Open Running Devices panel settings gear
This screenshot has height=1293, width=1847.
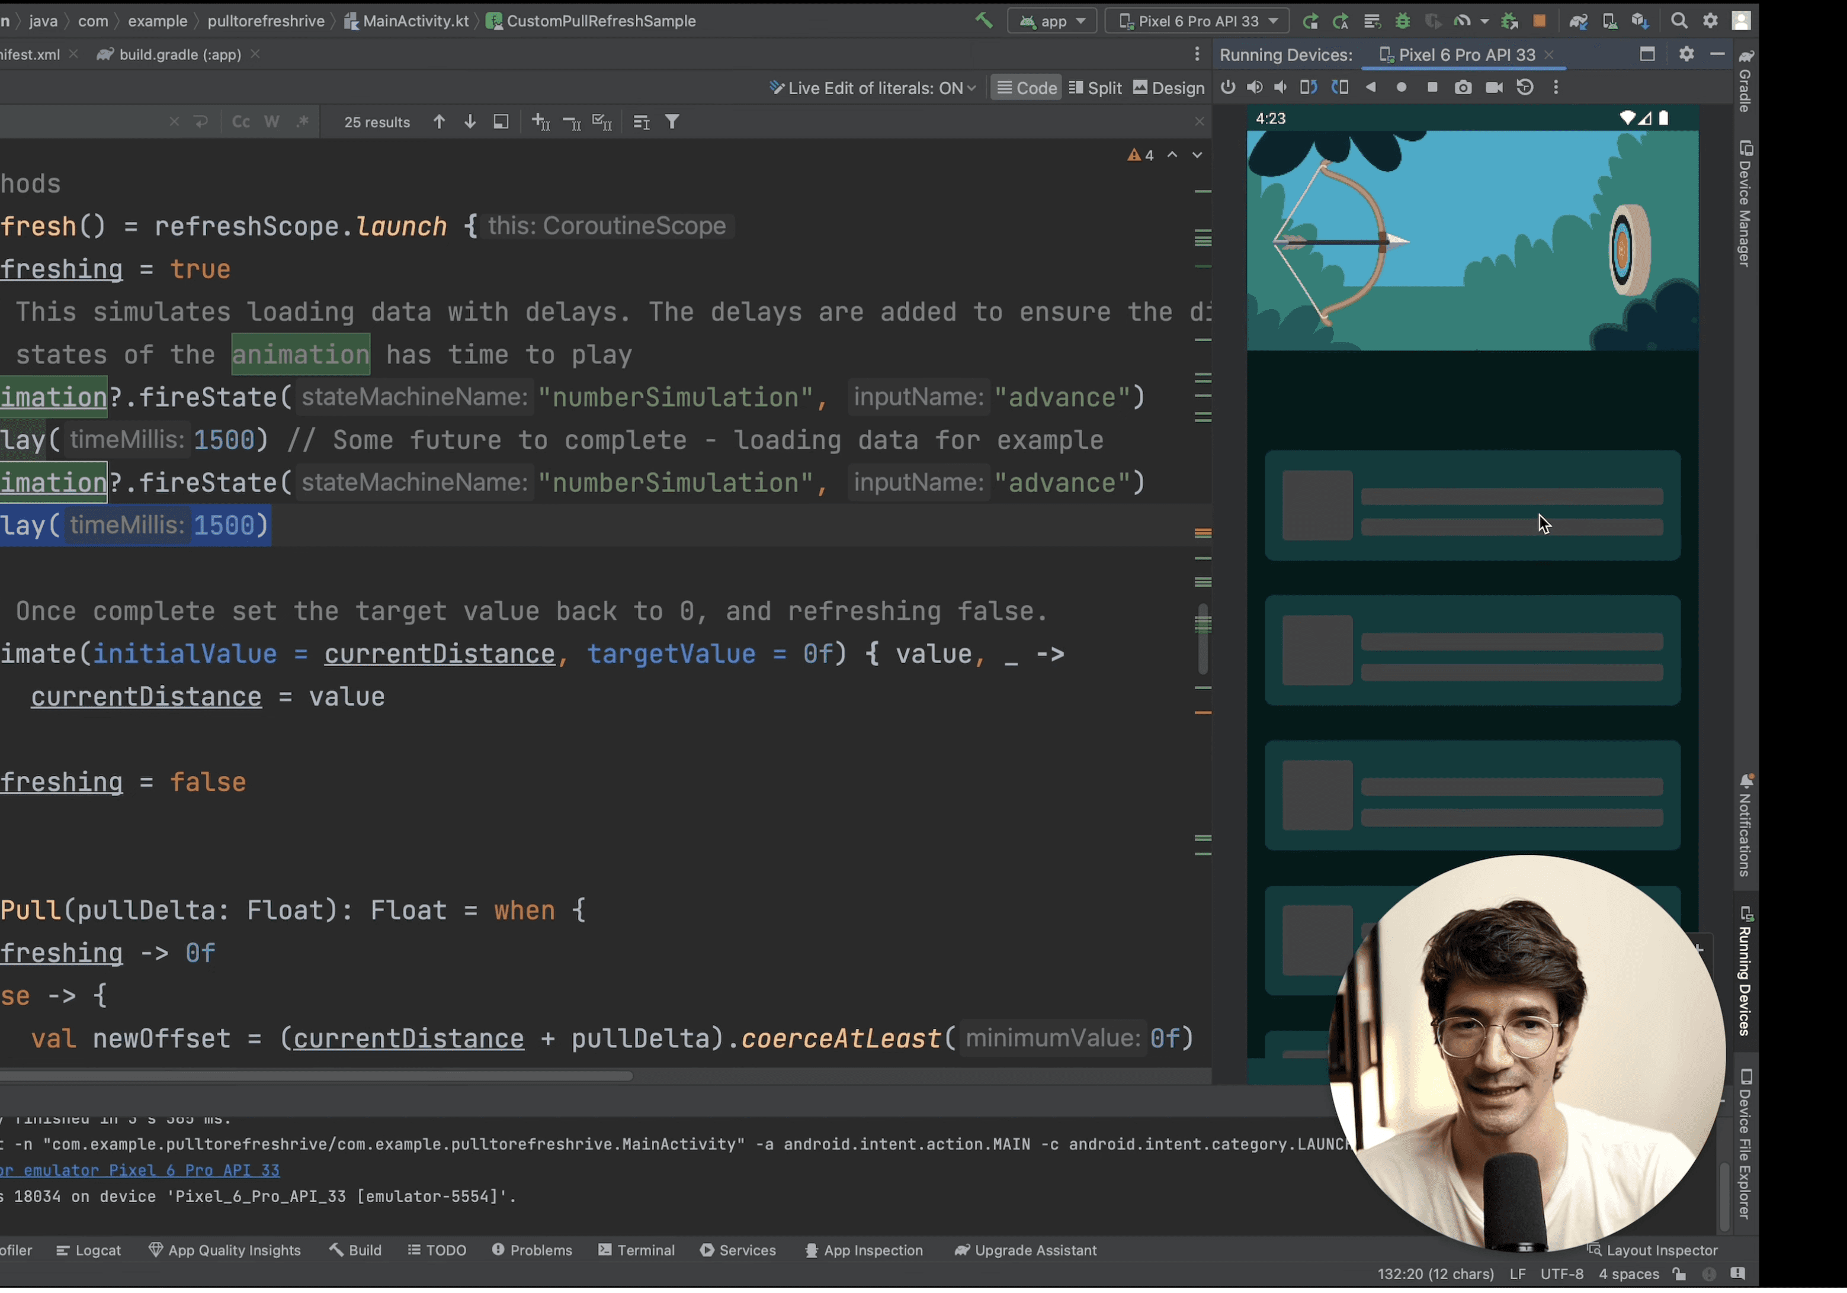(x=1687, y=54)
